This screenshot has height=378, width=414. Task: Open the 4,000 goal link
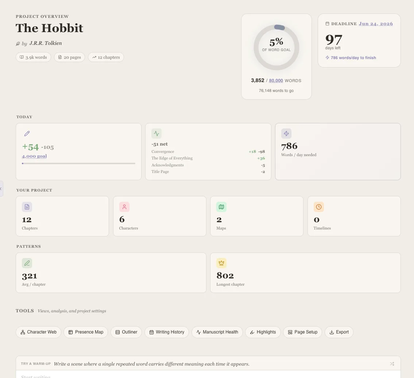click(x=34, y=156)
